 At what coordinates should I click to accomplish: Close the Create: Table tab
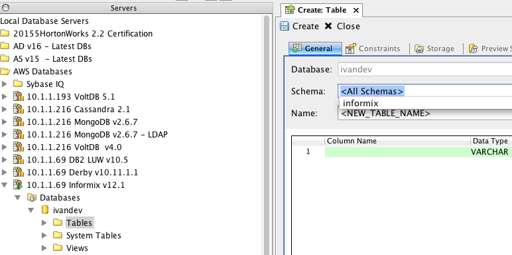tap(356, 11)
